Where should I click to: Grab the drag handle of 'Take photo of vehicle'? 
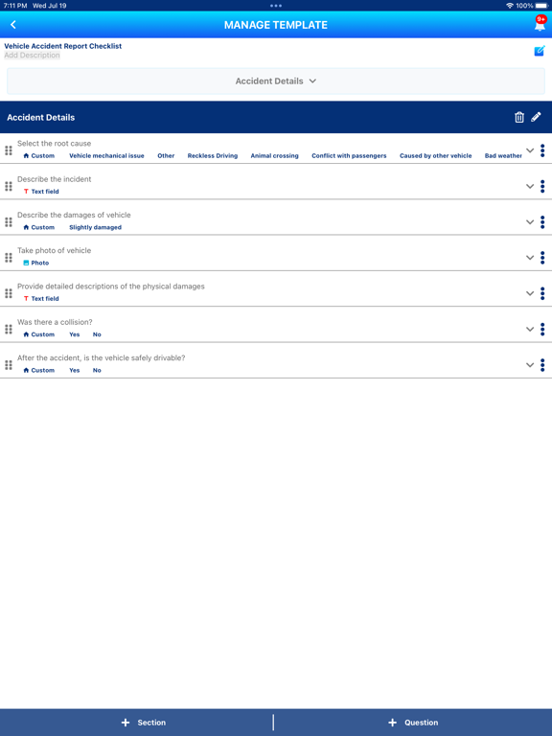point(9,258)
